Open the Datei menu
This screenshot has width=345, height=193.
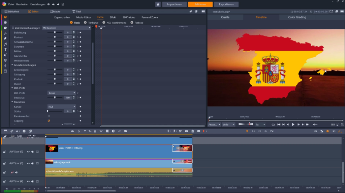pos(11,4)
